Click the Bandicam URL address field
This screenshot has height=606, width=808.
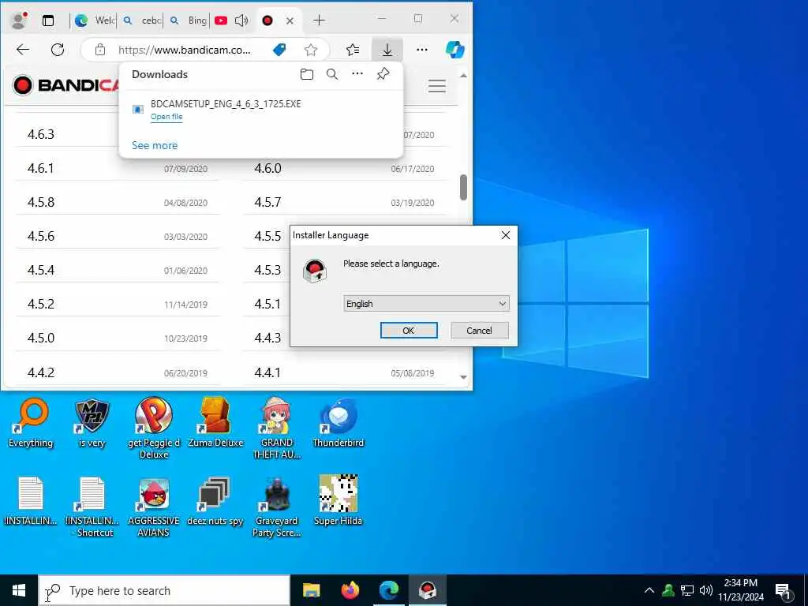click(185, 50)
